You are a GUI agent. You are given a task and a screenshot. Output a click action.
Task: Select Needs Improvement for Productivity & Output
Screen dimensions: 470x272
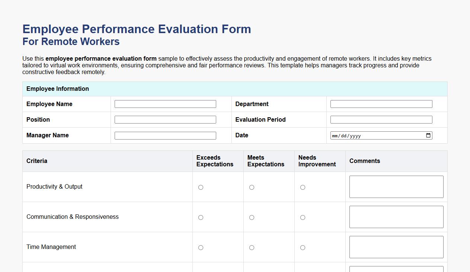303,187
